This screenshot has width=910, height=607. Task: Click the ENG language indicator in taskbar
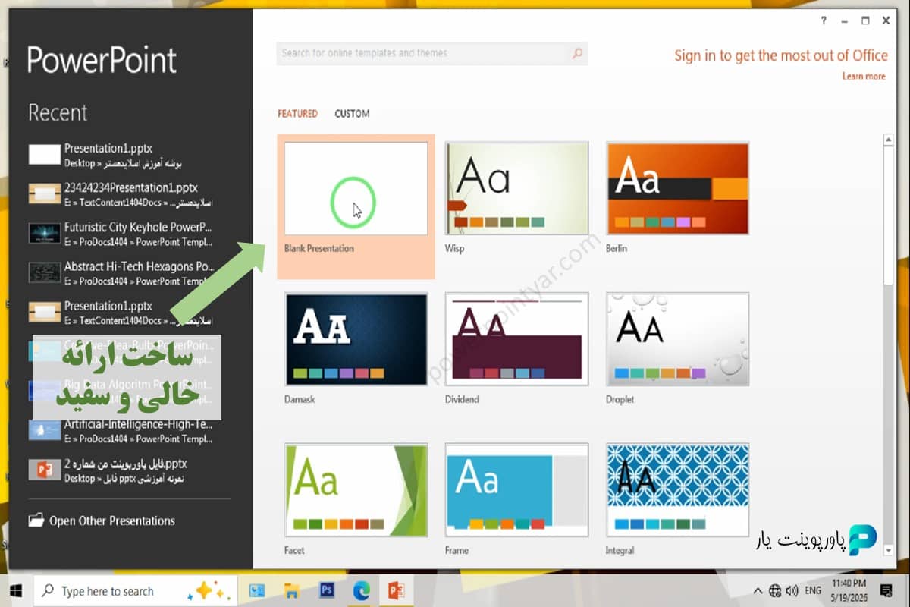pos(813,590)
